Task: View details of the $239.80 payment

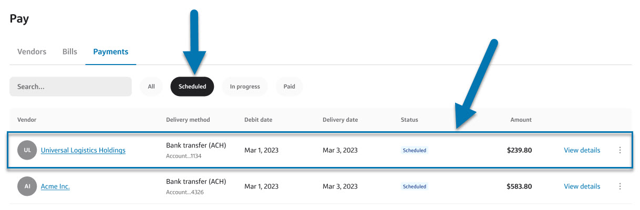Action: (x=582, y=150)
